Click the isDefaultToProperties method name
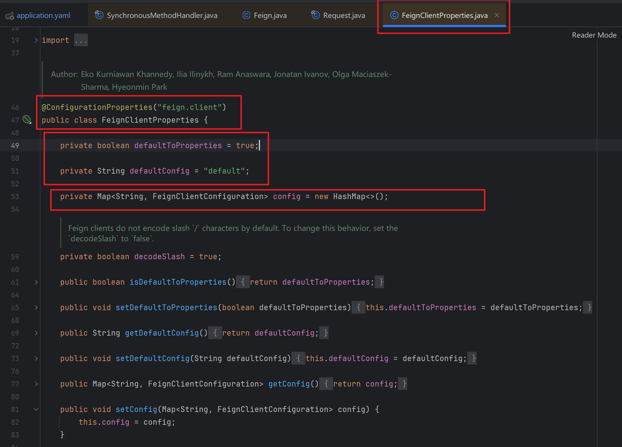Screen dimensions: 622x447 click(178, 282)
